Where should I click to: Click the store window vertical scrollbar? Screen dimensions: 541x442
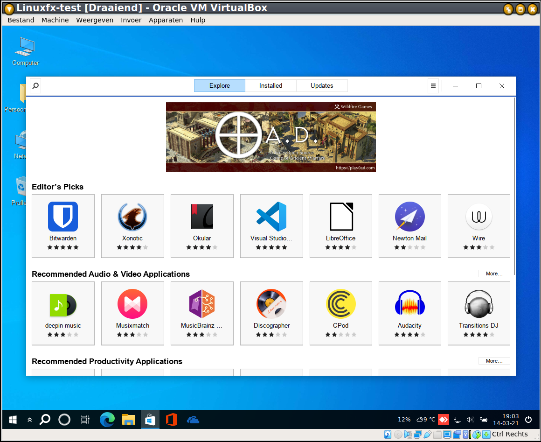click(x=514, y=187)
